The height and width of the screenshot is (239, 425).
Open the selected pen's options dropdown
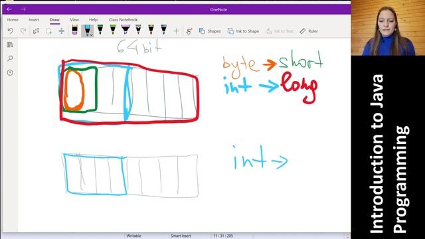point(92,35)
